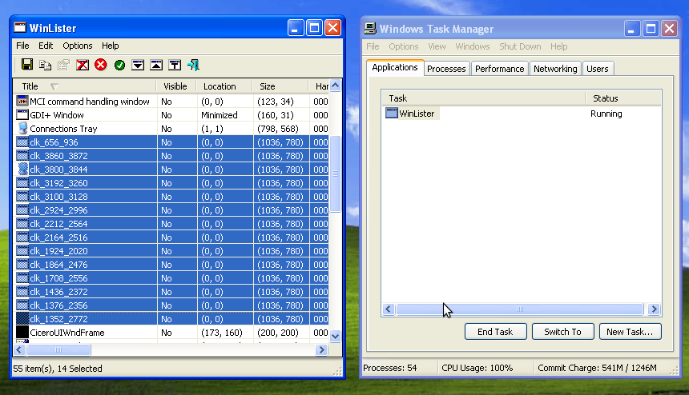
Task: Click the icon of clk_656_936 row
Action: (22, 142)
